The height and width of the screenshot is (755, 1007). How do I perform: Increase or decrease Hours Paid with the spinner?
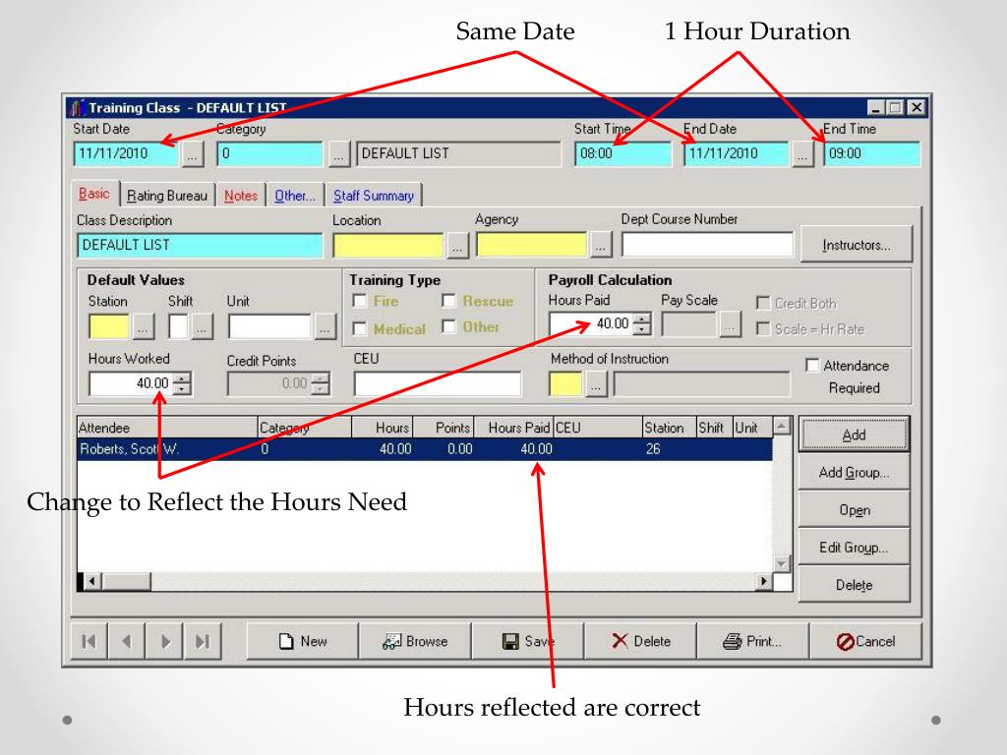(641, 323)
